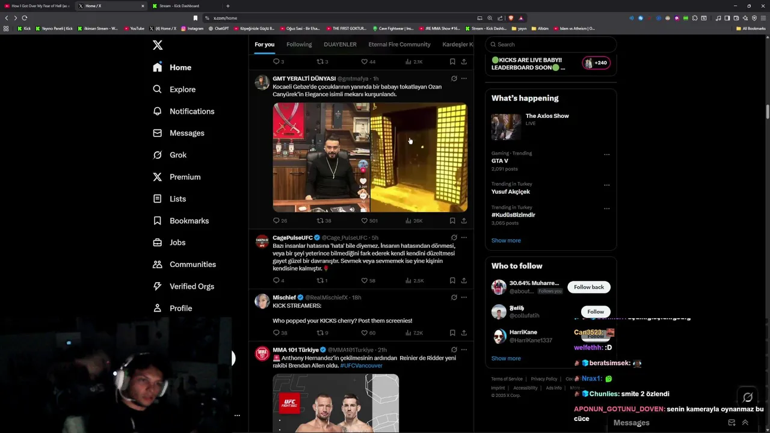Open Lists in sidebar
The image size is (770, 433).
click(x=170, y=198)
